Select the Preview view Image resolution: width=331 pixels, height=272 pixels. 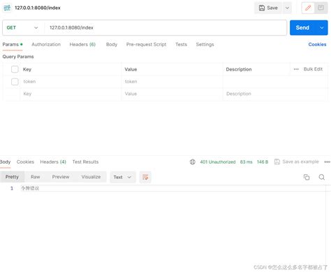(61, 177)
